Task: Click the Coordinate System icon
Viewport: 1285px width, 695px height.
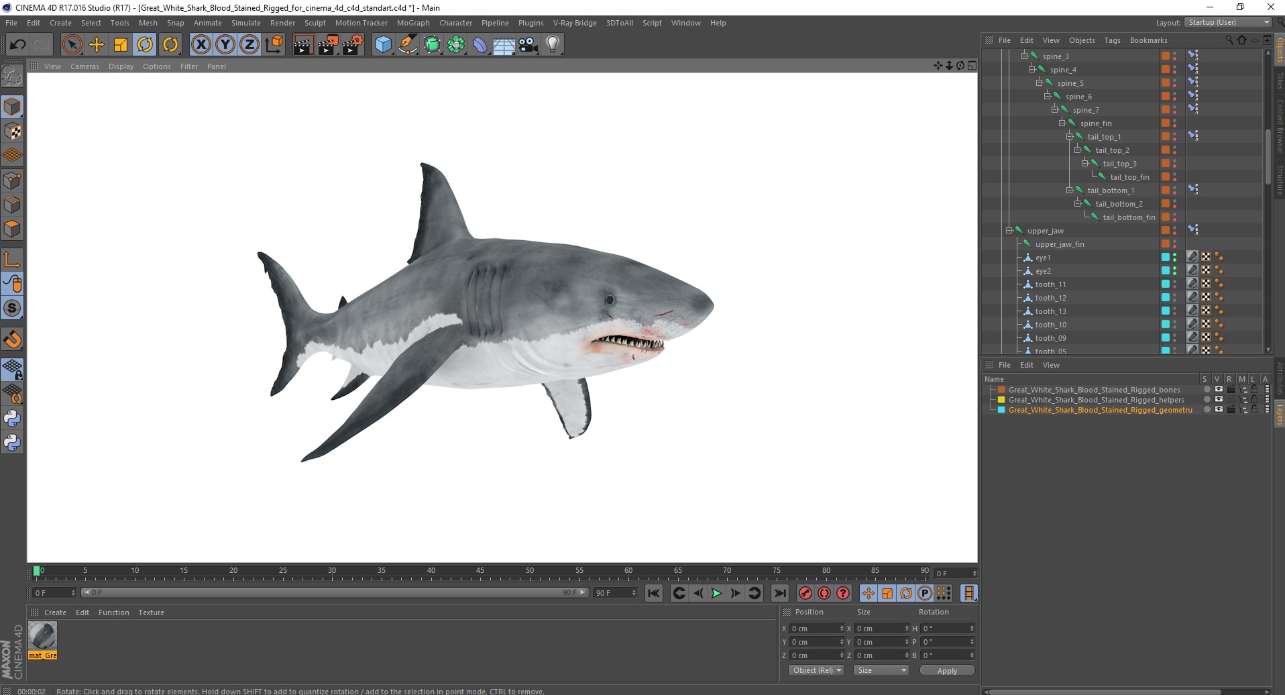Action: coord(274,45)
